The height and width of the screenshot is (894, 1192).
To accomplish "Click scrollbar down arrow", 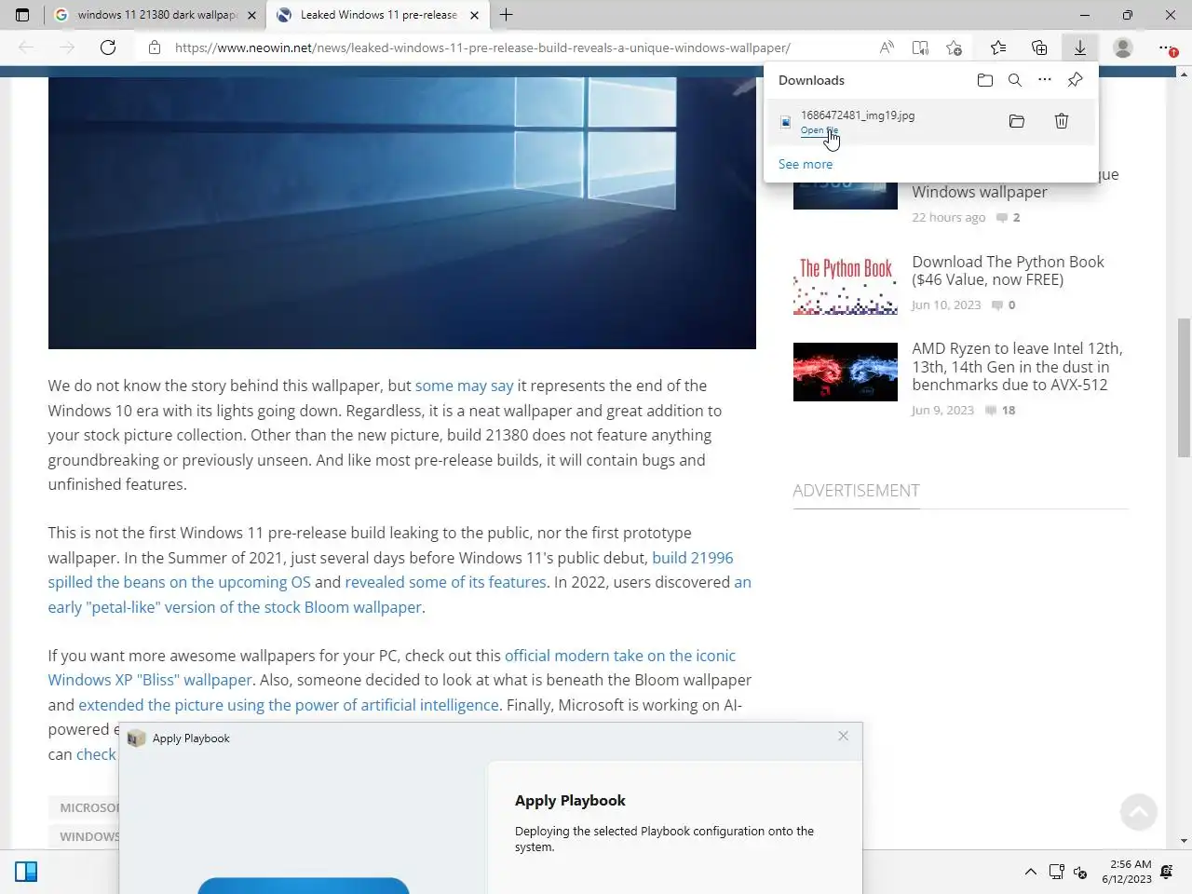I will coord(1184,841).
